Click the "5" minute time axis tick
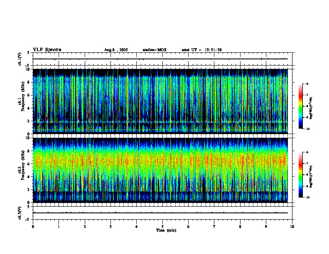329x254 pixels. 162,227
